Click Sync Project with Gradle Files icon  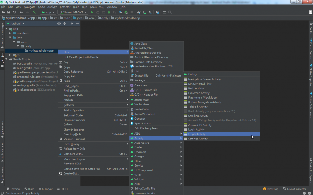138,12
